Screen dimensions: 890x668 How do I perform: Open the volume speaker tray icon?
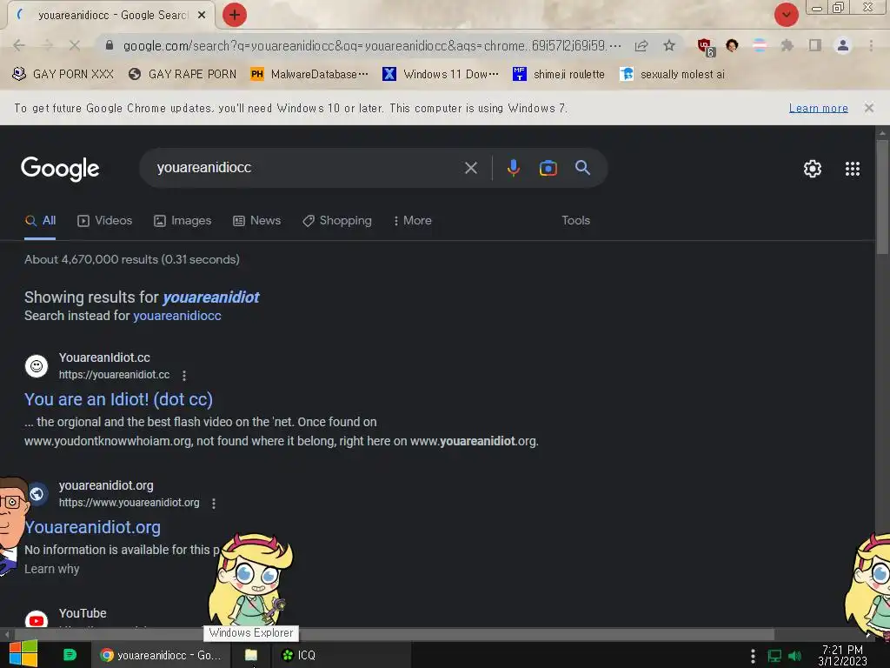794,656
